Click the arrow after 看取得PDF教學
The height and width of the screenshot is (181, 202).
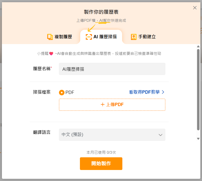[x=163, y=92]
